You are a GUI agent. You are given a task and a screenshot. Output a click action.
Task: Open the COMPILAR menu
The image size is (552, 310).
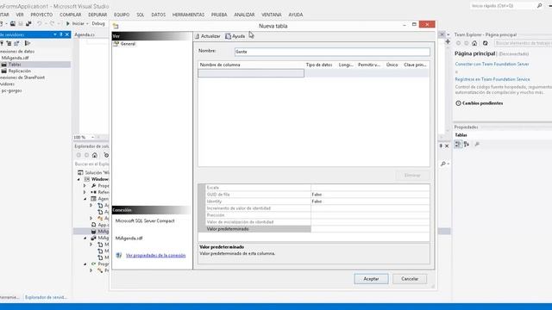[x=70, y=15]
